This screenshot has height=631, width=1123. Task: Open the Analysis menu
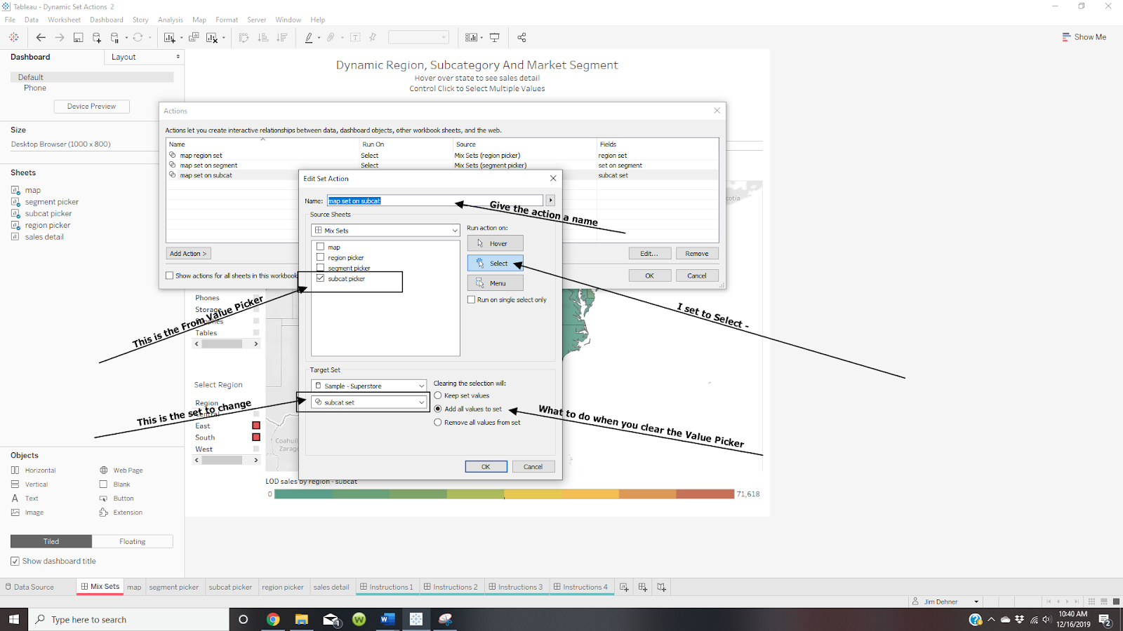pos(171,20)
